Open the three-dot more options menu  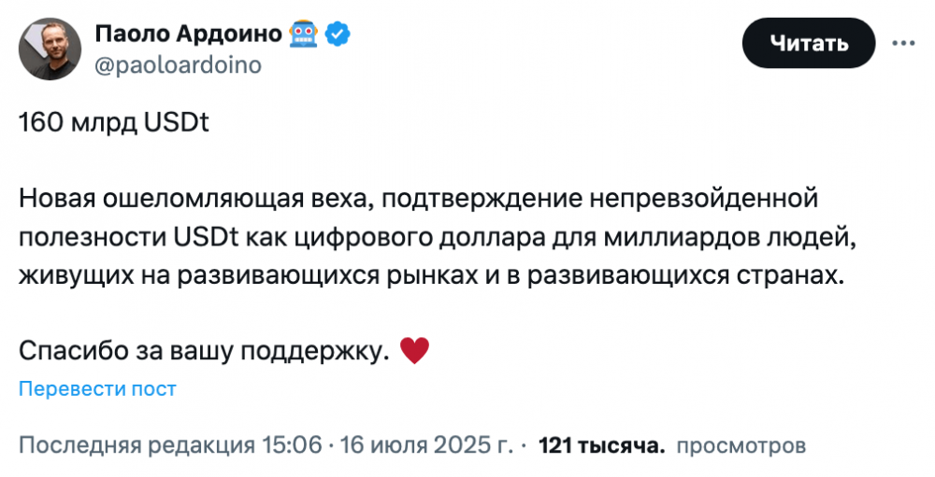[903, 43]
